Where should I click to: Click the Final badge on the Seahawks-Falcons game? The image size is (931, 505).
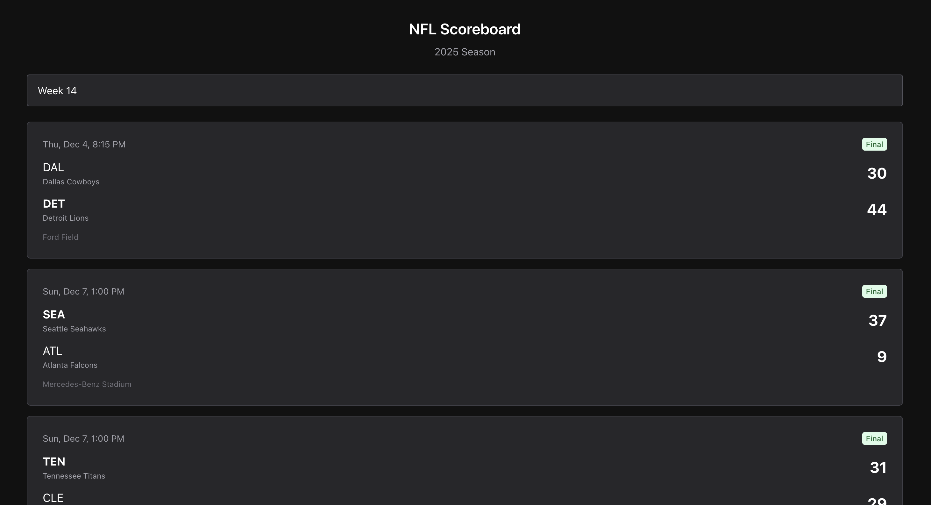point(874,291)
